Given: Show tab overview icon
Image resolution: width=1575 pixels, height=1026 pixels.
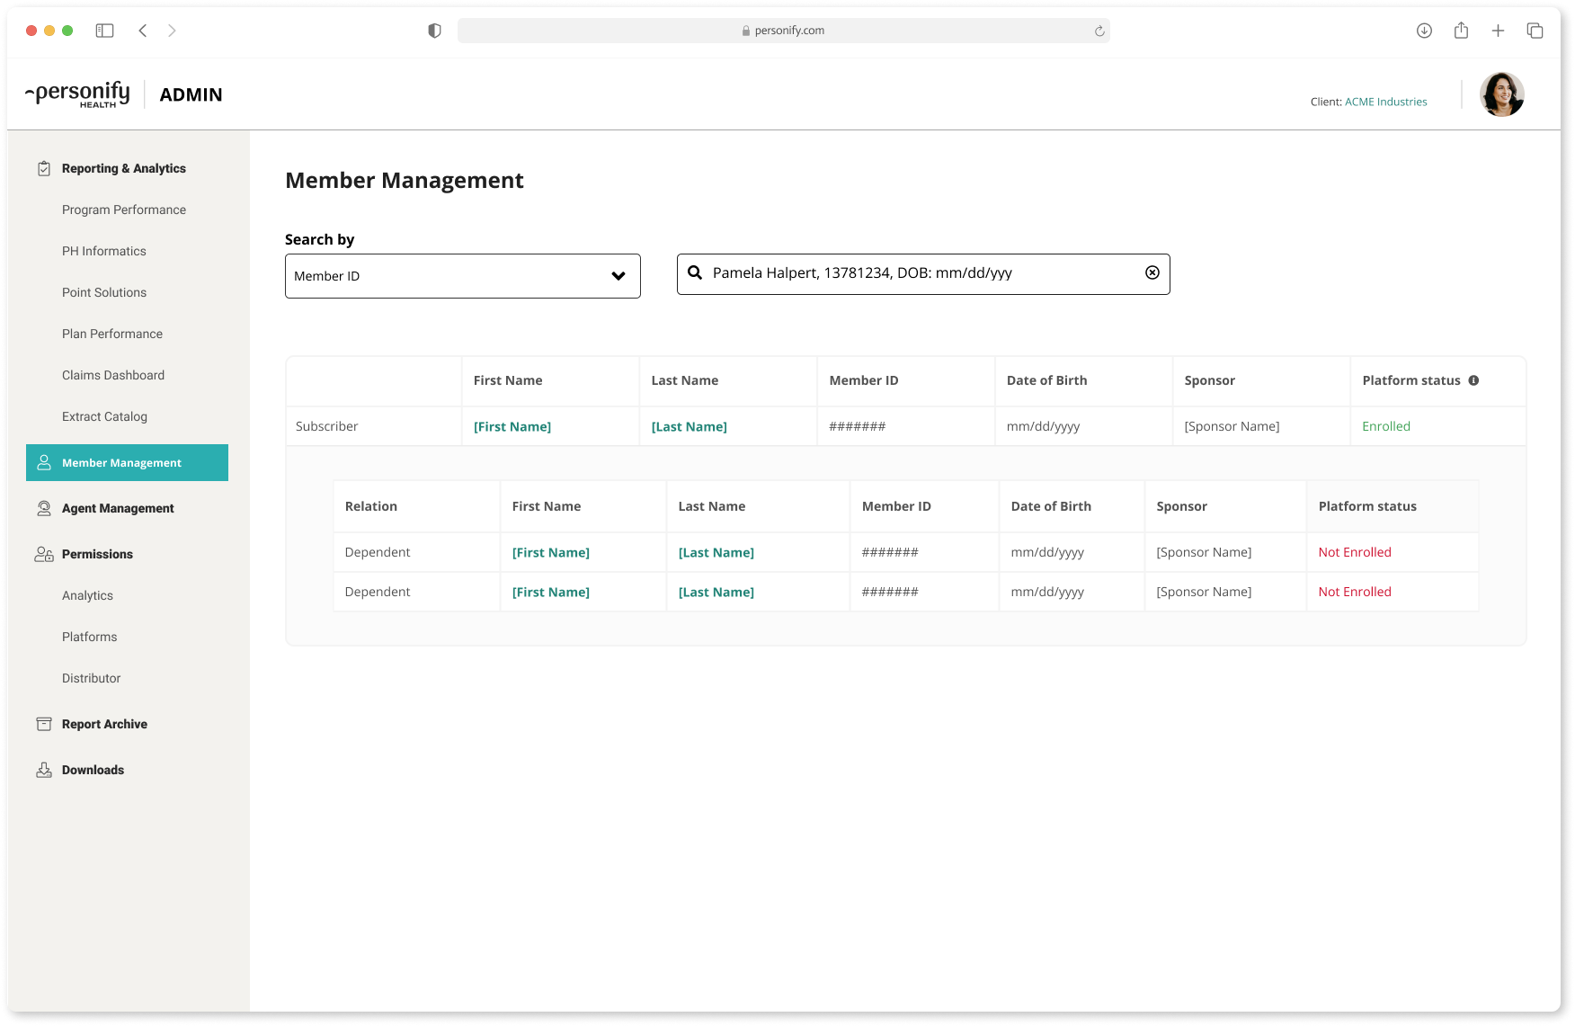Looking at the screenshot, I should click(x=1535, y=31).
